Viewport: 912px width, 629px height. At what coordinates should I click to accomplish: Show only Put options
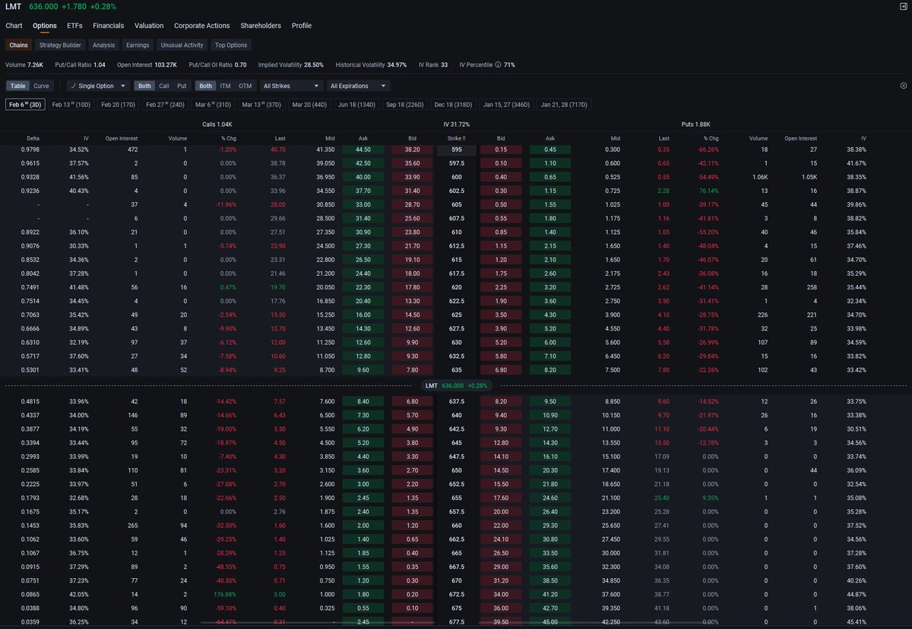pos(182,86)
